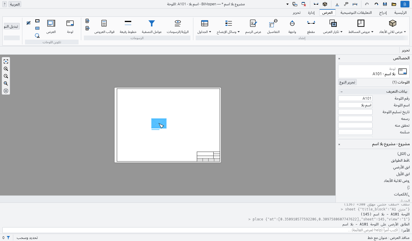The image size is (412, 241).
Task: Click the Redo arrow in the quick toolbar
Action: [376, 4]
